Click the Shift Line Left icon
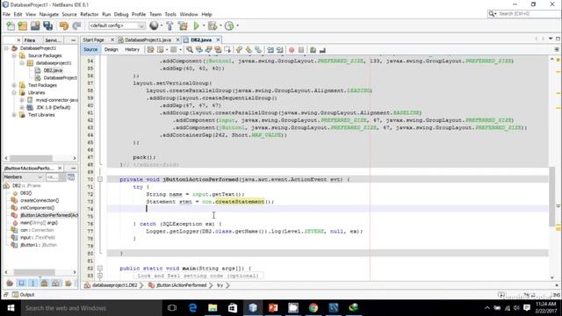This screenshot has width=562, height=316. 270,50
